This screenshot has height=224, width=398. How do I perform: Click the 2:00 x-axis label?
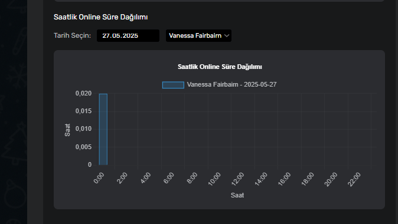click(122, 178)
